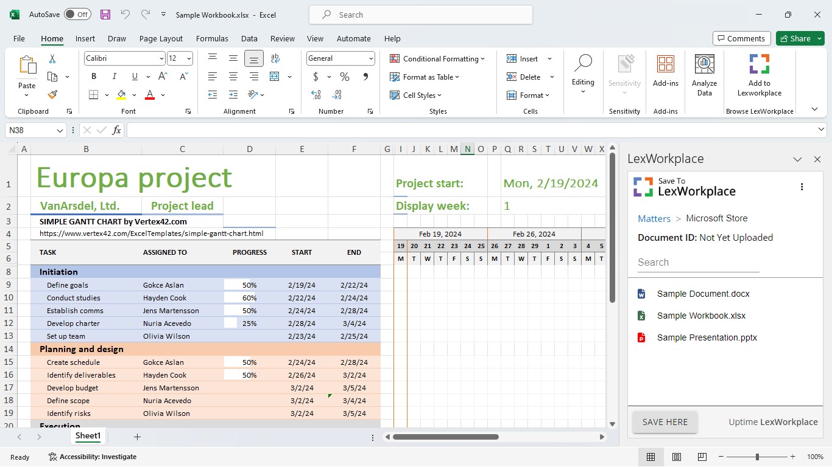Click the Increase Indent icon

point(233,95)
